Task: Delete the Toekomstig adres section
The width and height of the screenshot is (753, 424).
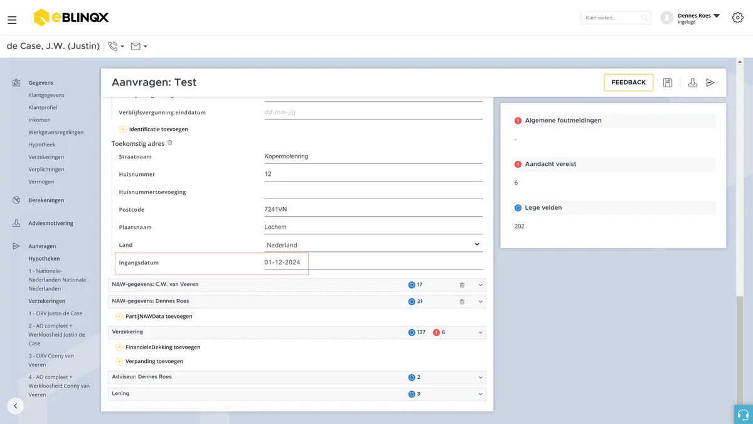Action: tap(169, 143)
